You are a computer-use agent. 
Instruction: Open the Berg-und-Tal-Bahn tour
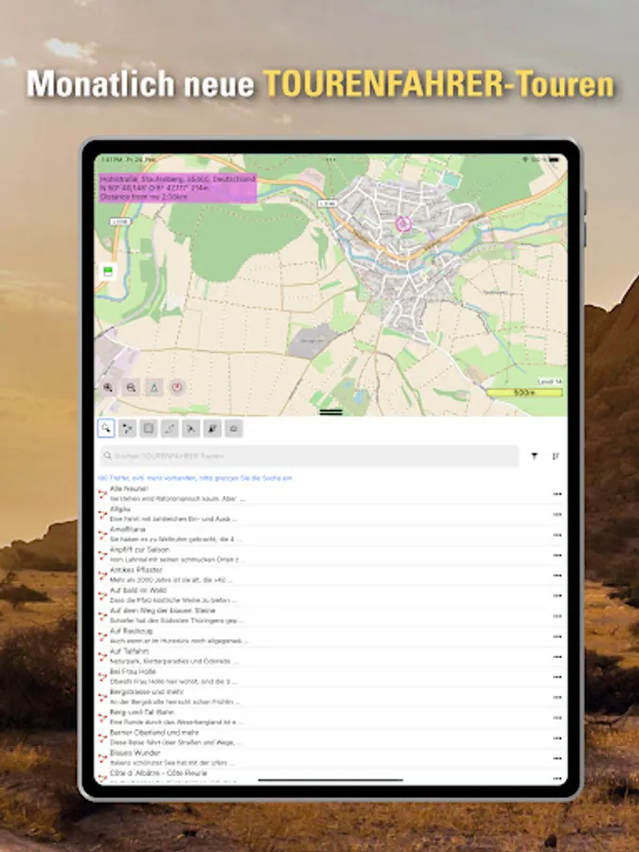(331, 718)
